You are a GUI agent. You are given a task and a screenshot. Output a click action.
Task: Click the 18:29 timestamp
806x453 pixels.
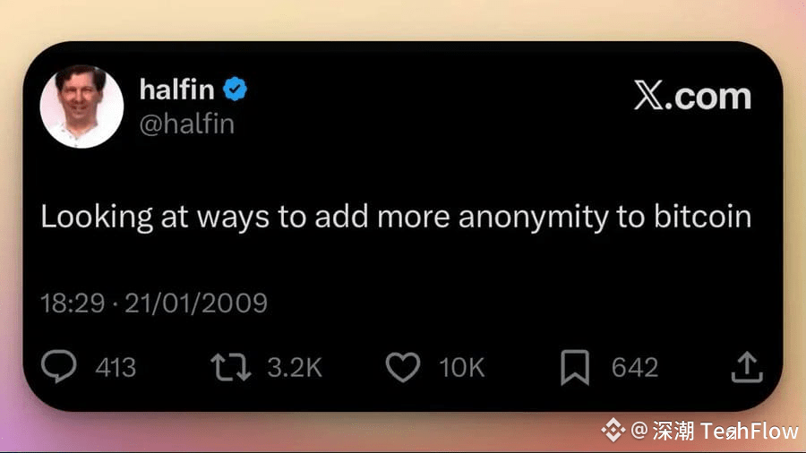point(73,303)
